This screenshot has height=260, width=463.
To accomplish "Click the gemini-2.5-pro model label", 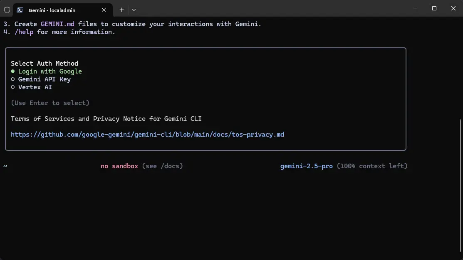I will tap(306, 166).
